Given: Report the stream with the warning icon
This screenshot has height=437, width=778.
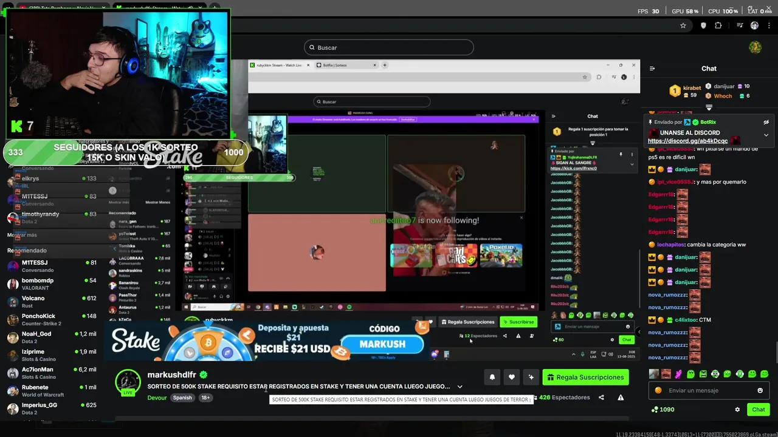Looking at the screenshot, I should [621, 398].
